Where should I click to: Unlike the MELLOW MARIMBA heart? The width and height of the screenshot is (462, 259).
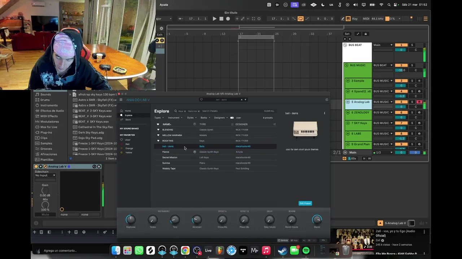(x=158, y=135)
